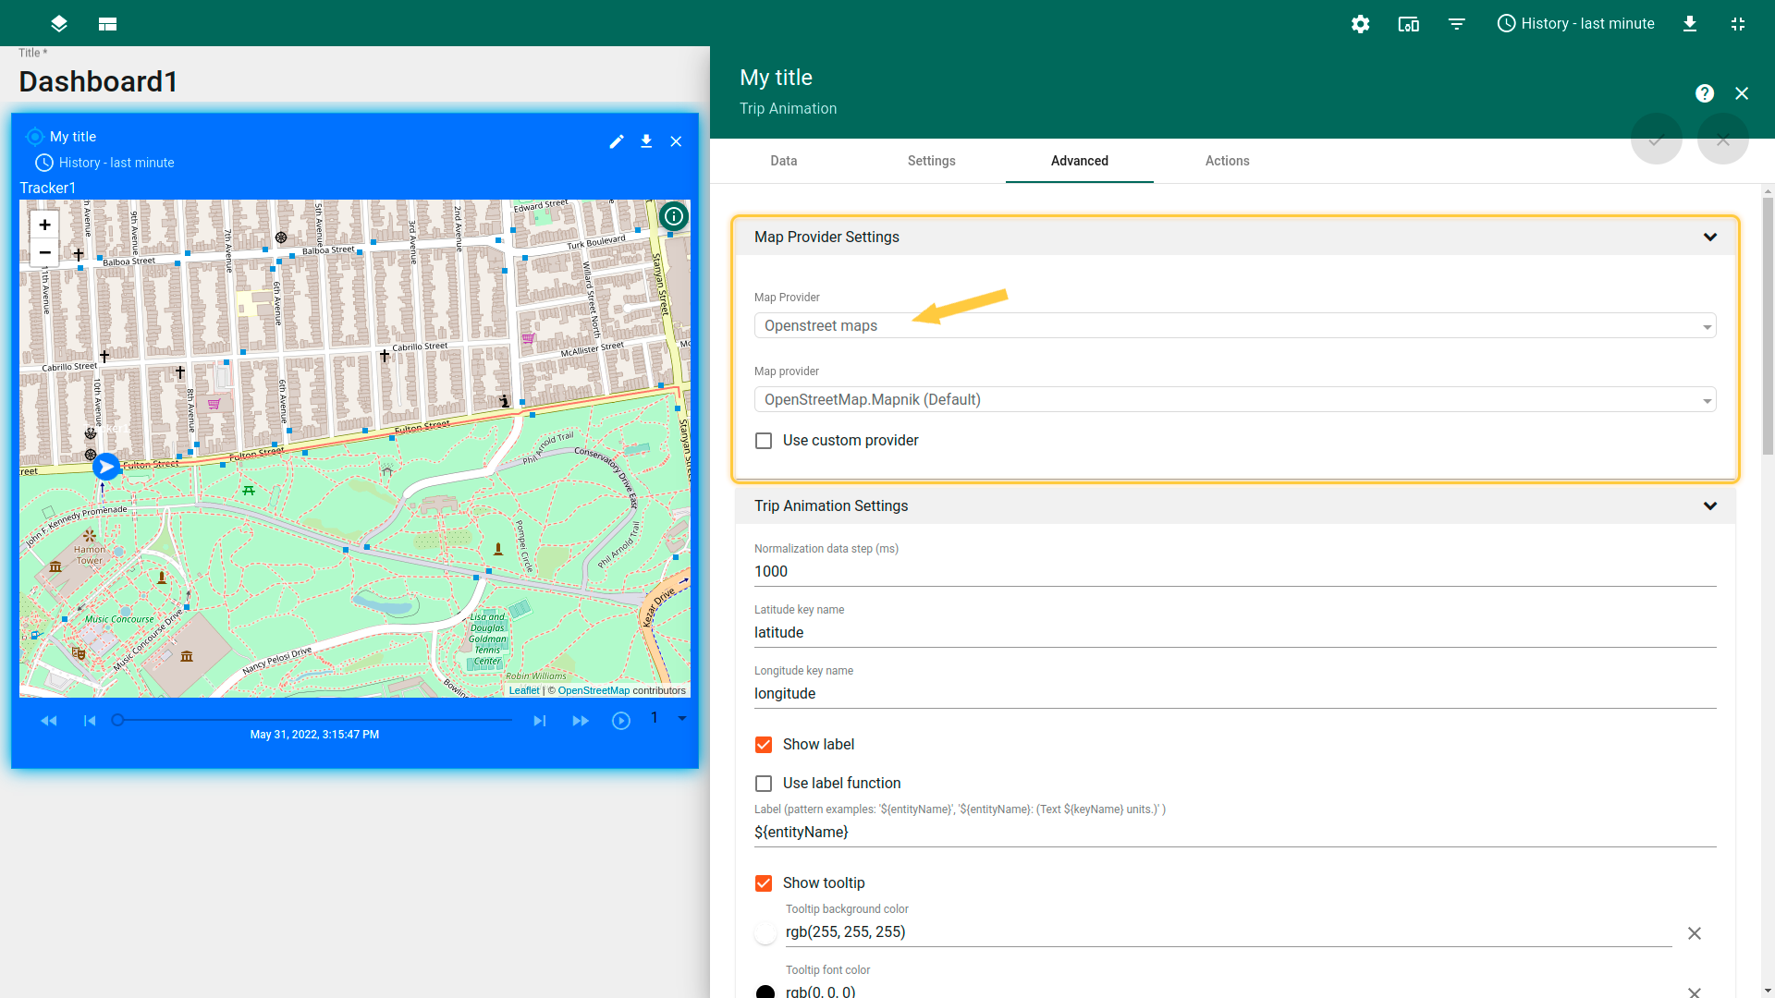This screenshot has width=1775, height=998.
Task: Switch to the Actions tab
Action: pos(1227,161)
